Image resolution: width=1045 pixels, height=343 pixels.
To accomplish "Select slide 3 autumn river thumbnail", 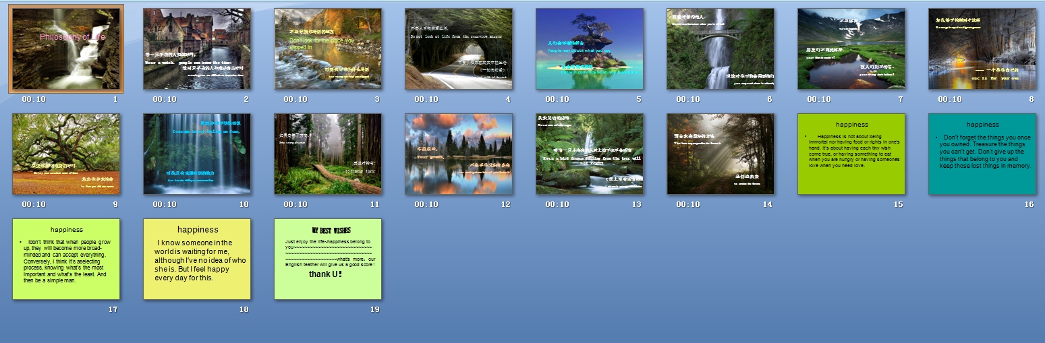I will [328, 49].
